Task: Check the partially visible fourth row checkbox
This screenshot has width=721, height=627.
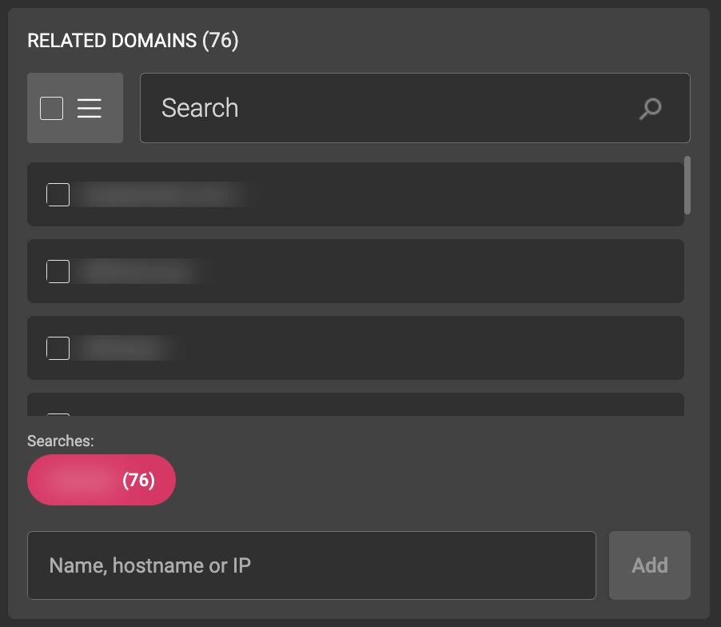Action: [58, 413]
